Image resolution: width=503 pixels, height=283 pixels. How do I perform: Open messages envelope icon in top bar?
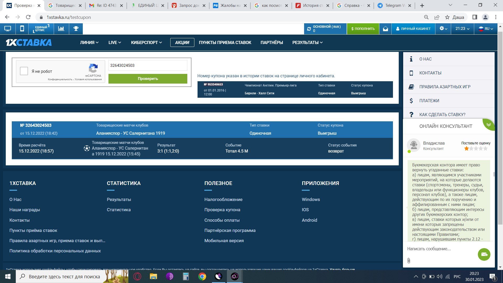point(385,29)
